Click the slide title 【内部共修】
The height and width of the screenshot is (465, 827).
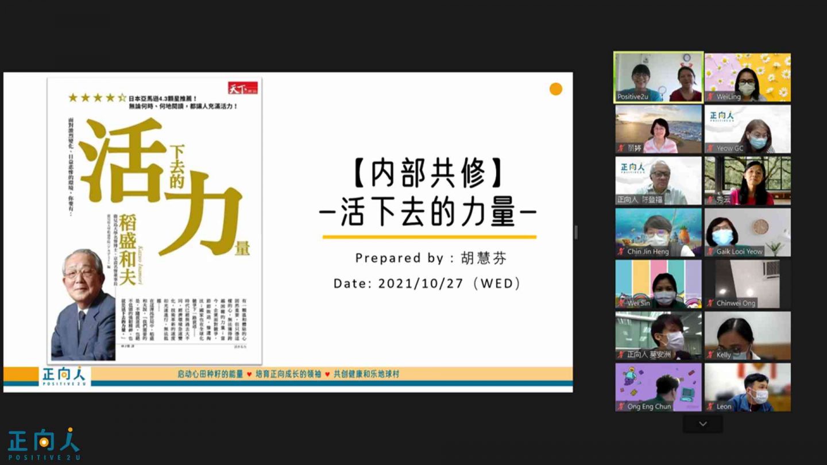pos(428,173)
